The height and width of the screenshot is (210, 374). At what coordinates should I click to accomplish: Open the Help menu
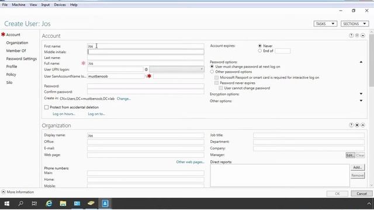pyautogui.click(x=74, y=5)
